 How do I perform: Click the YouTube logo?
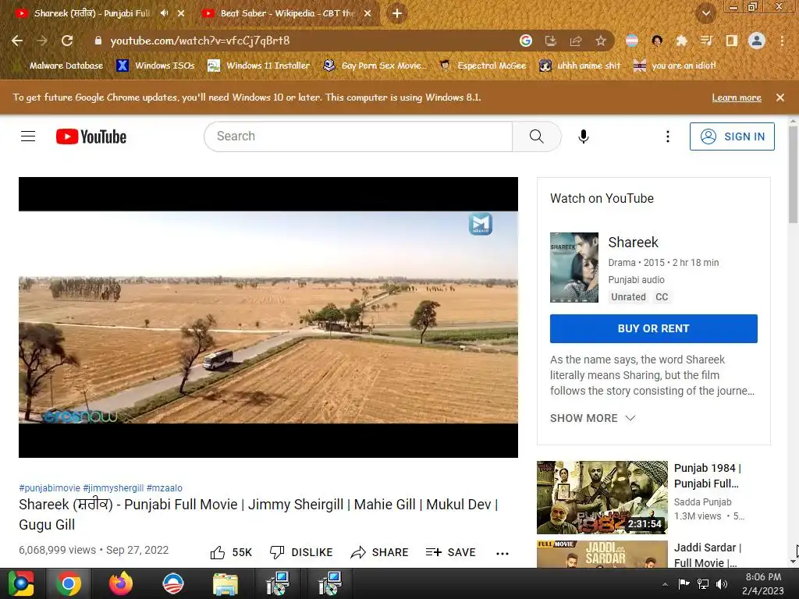pos(91,136)
